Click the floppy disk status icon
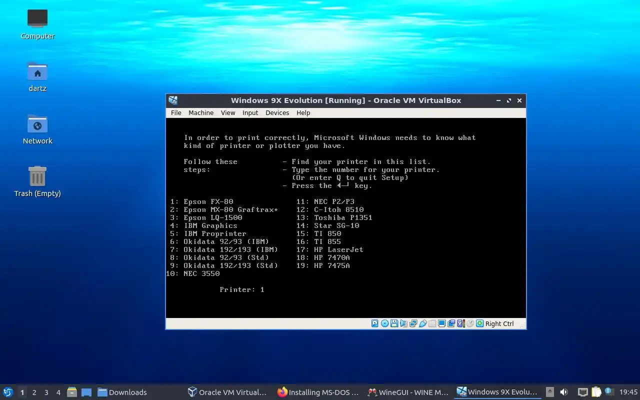 pos(394,323)
